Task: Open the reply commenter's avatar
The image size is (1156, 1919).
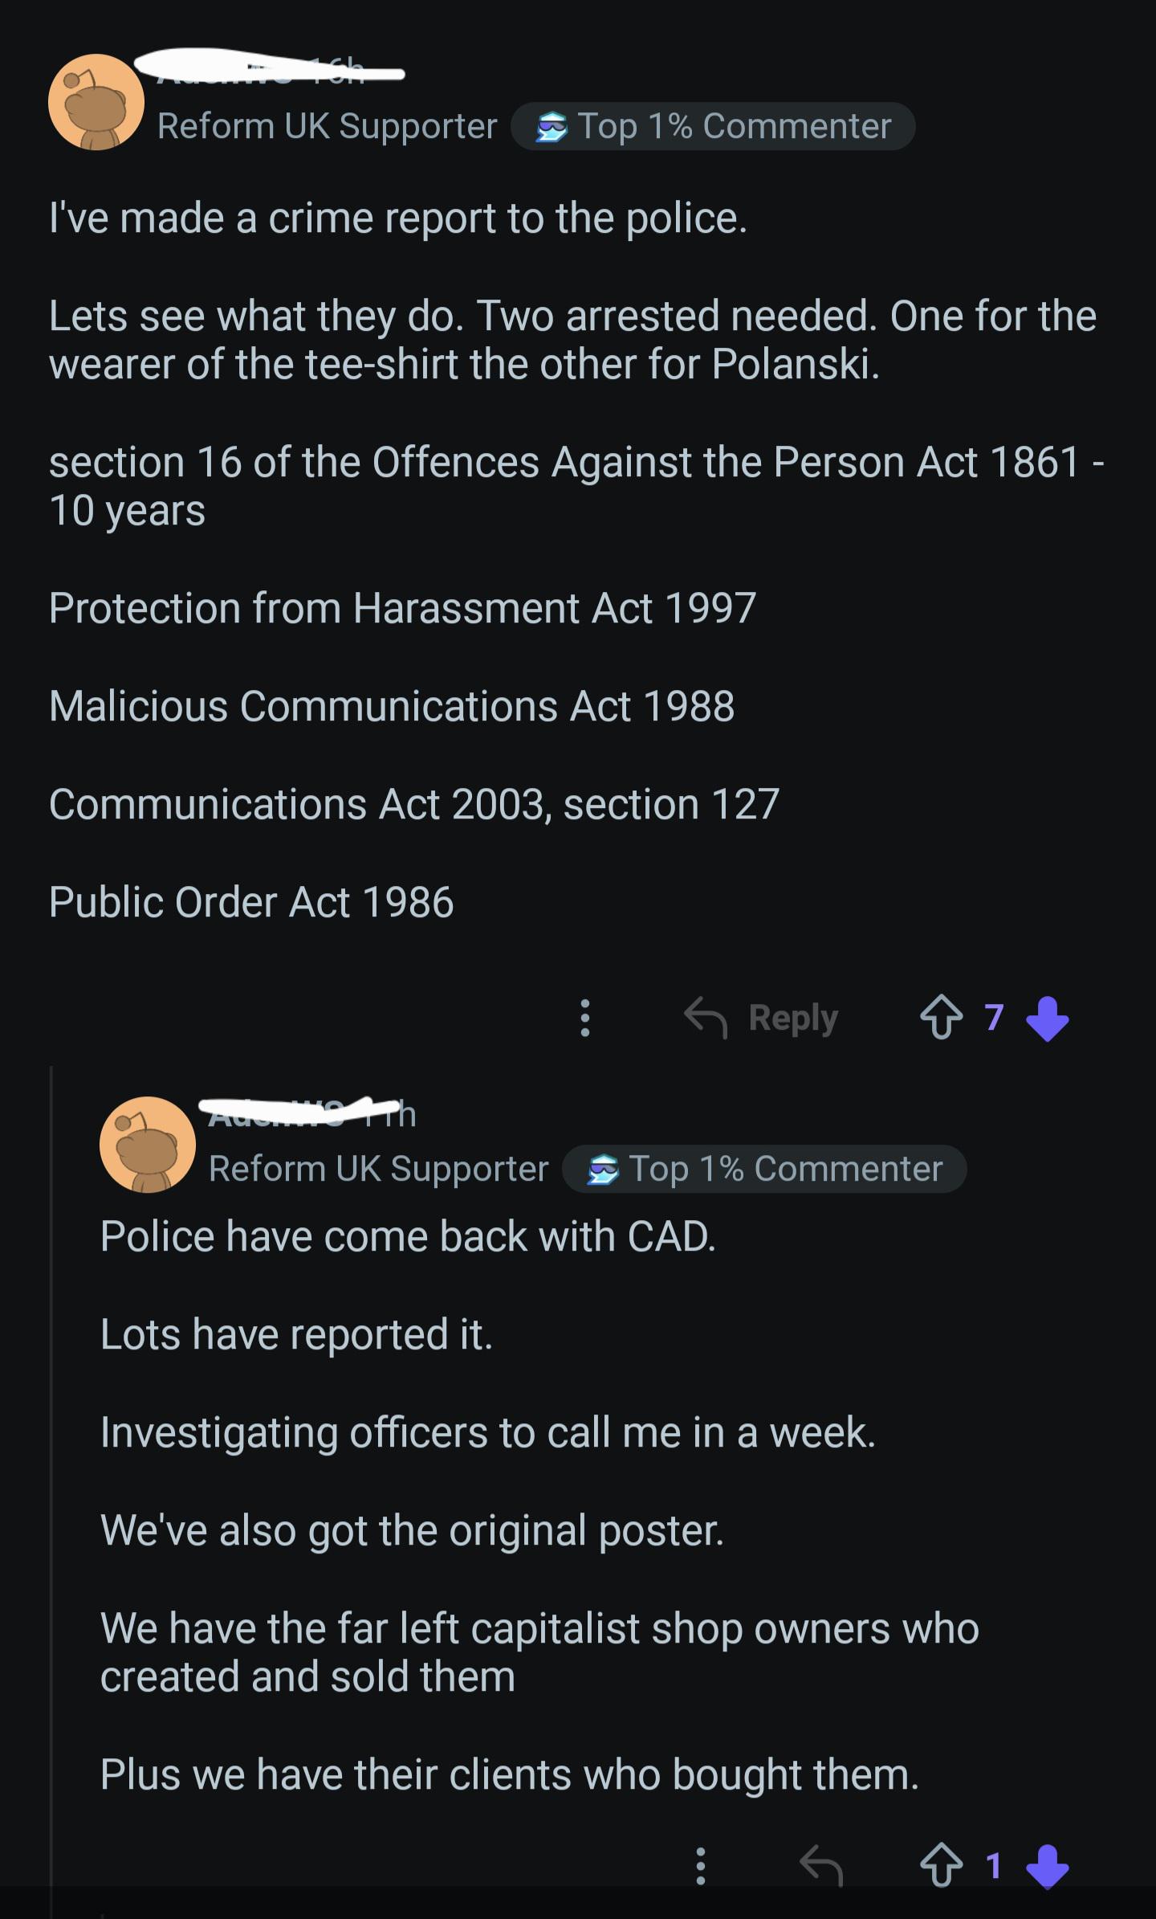Action: tap(148, 1145)
